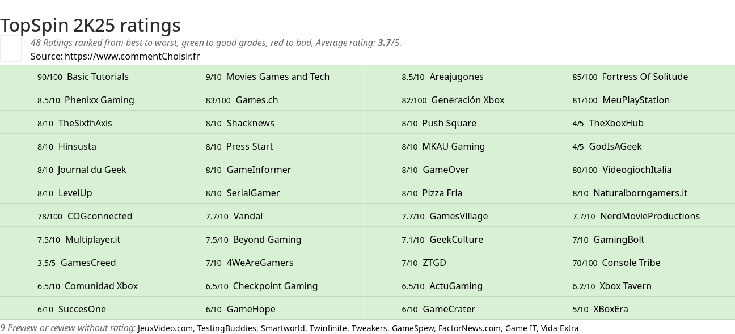Open the Fortress Of Solitude rating
The width and height of the screenshot is (735, 334).
pyautogui.click(x=630, y=77)
